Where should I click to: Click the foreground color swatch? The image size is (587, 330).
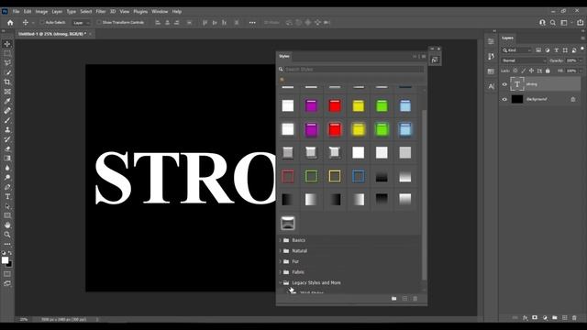click(5, 260)
